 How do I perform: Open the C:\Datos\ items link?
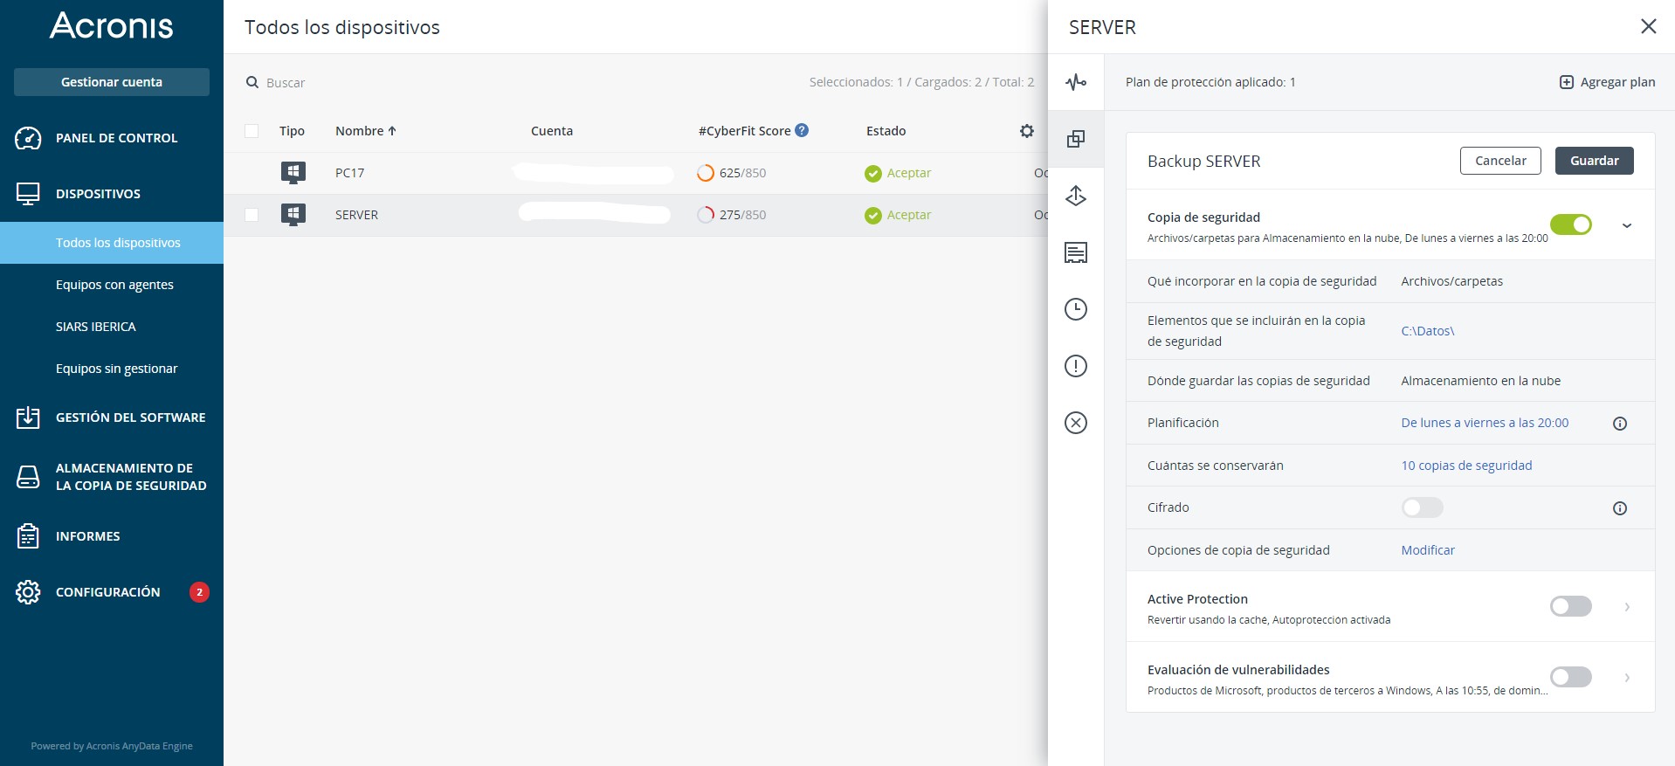pos(1428,331)
